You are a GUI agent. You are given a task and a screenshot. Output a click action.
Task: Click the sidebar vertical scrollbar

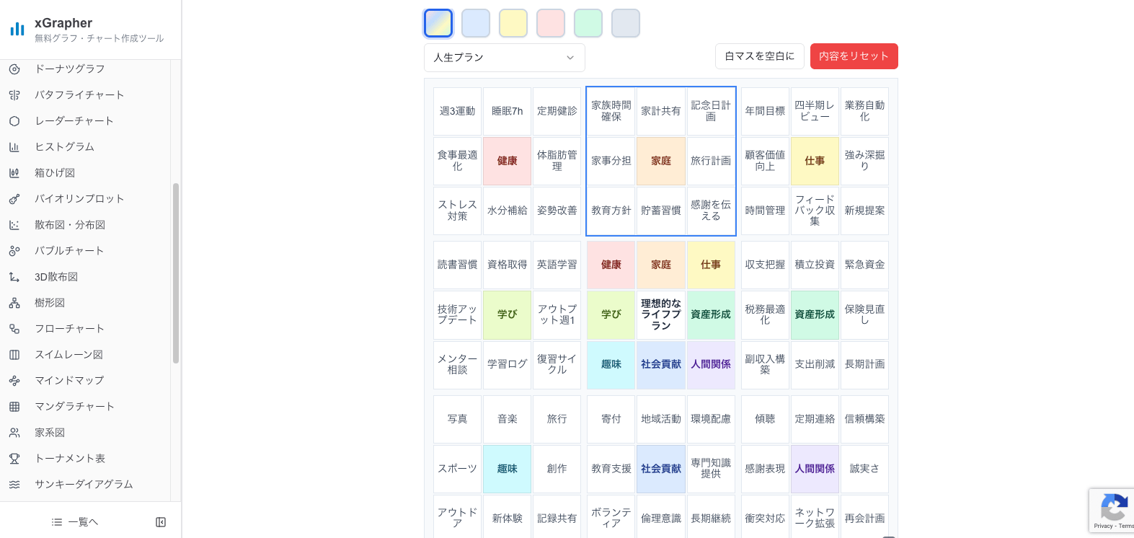tap(176, 273)
